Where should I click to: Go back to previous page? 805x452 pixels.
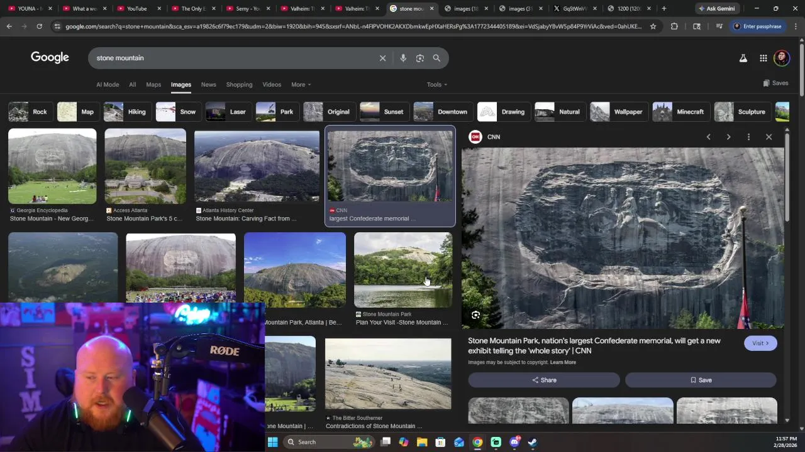(x=9, y=26)
